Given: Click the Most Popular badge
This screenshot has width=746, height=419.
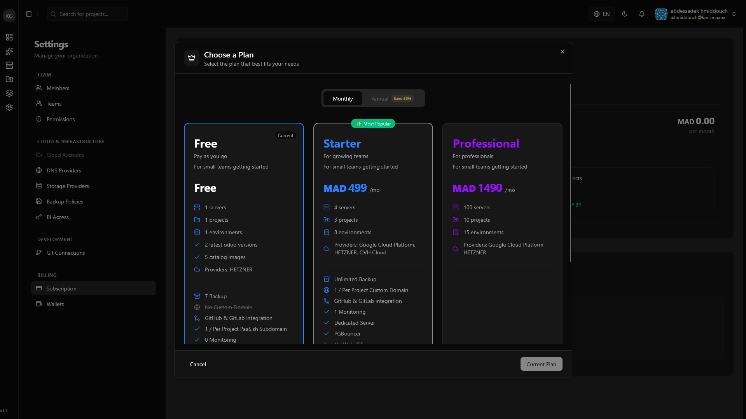Looking at the screenshot, I should point(373,124).
